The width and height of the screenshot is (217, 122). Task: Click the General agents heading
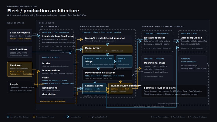(x=94, y=86)
